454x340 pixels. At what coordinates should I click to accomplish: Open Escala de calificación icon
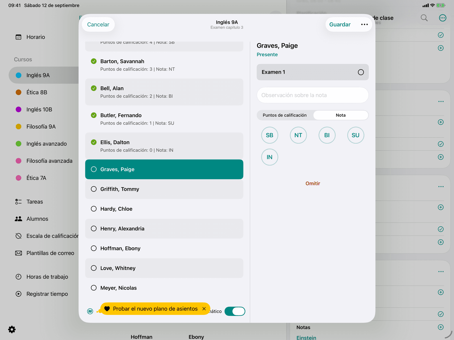point(18,236)
